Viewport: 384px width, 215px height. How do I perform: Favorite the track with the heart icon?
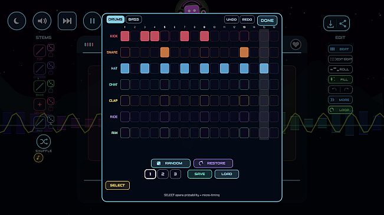coord(296,45)
